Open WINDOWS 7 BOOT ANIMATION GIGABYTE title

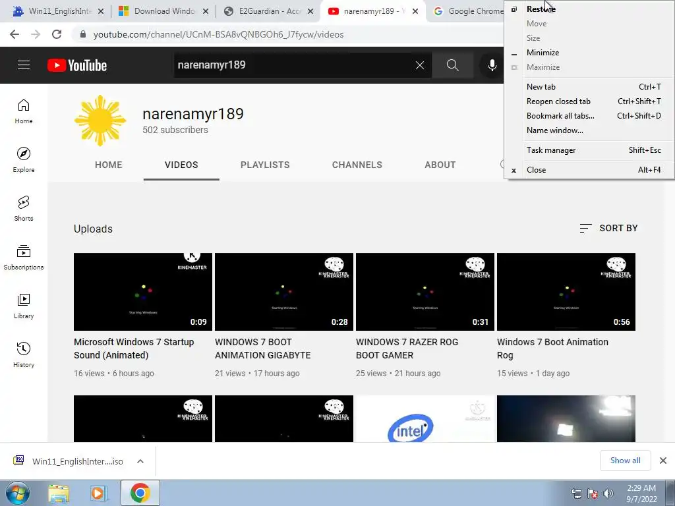click(x=262, y=349)
